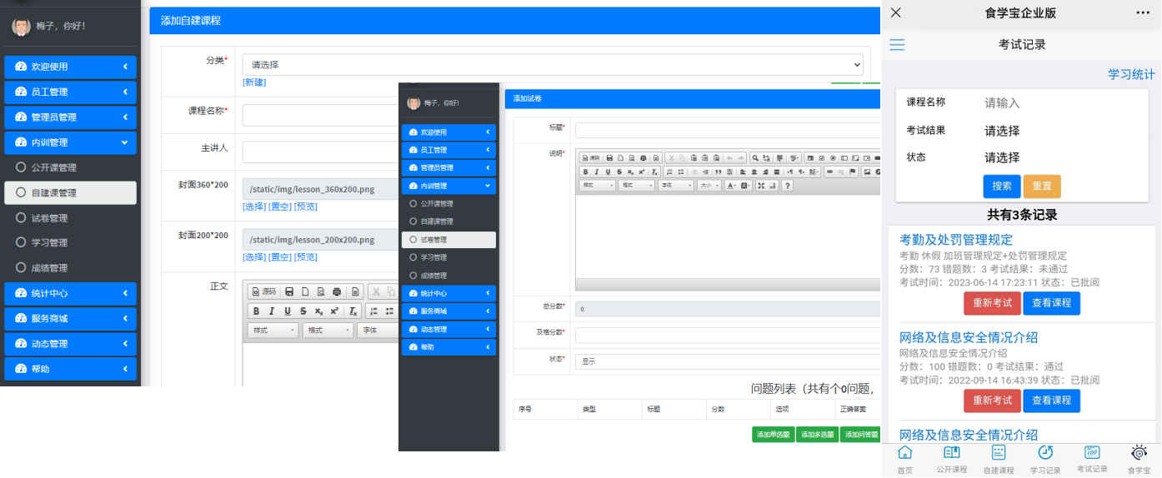The height and width of the screenshot is (478, 1162).
Task: Click the help question mark in 说明 editor
Action: [787, 186]
